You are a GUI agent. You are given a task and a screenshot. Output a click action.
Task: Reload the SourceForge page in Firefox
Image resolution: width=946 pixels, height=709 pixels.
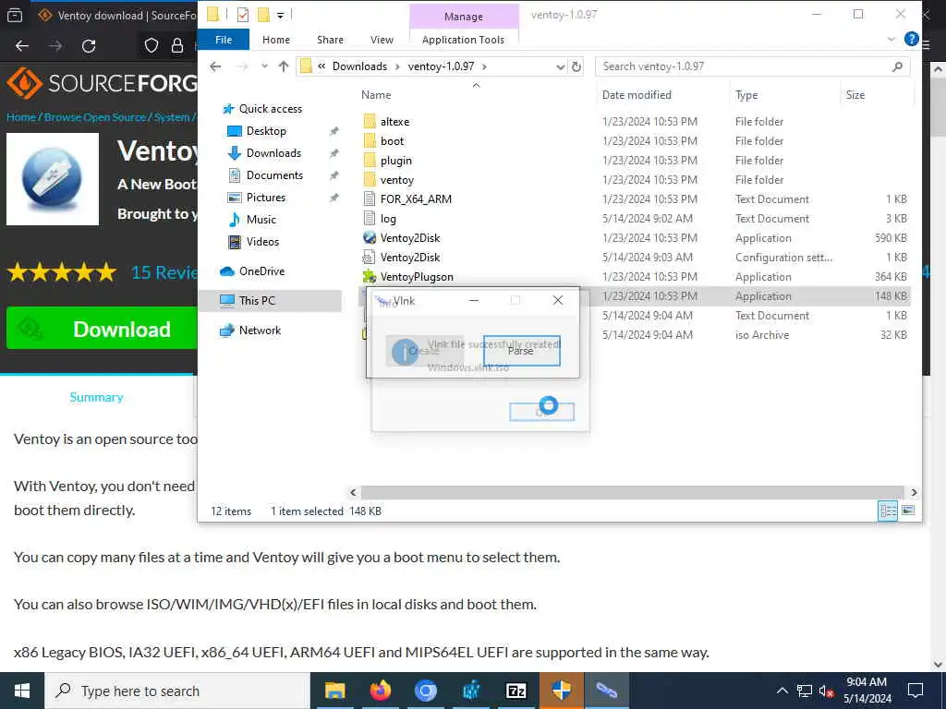pos(89,46)
